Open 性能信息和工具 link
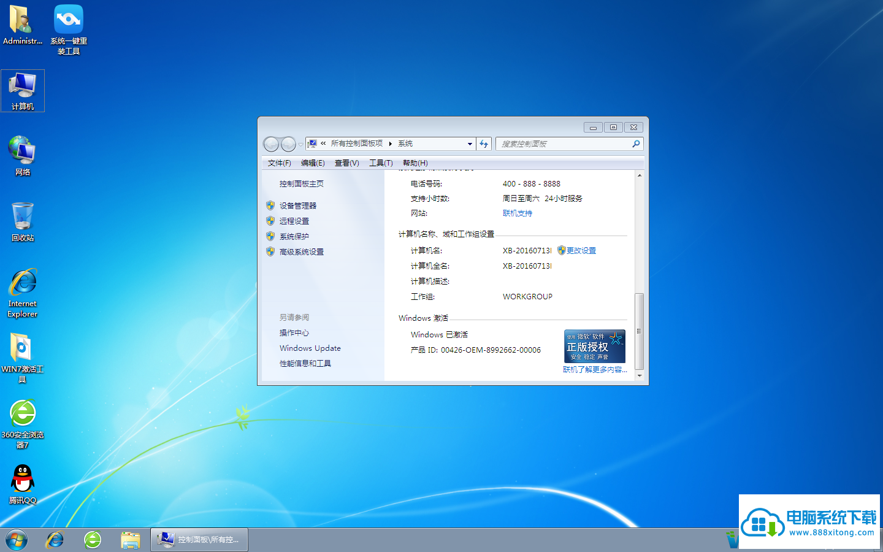 click(x=305, y=363)
